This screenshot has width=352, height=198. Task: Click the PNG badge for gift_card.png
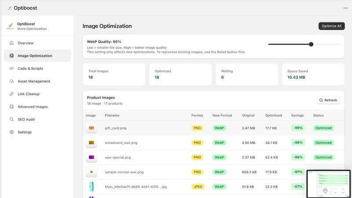[197, 128]
